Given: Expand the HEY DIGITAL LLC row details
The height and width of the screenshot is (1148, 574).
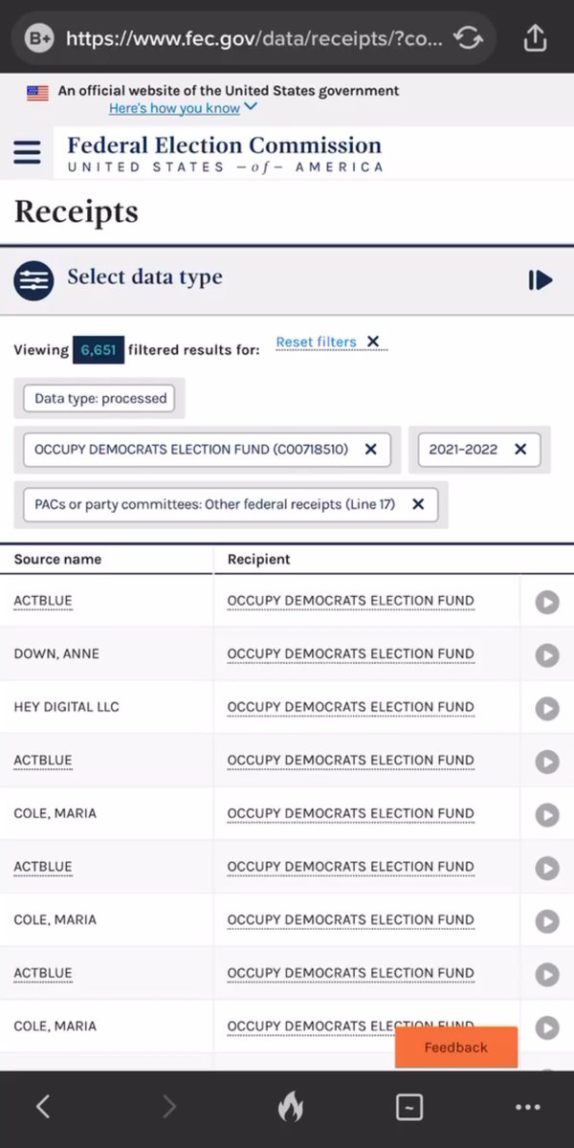Looking at the screenshot, I should pos(546,709).
